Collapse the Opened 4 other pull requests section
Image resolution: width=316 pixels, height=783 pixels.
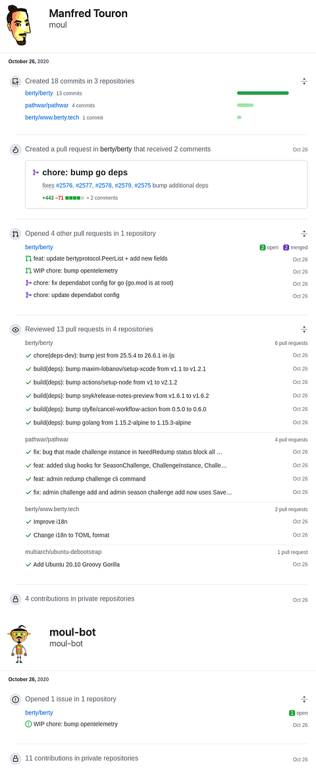tap(304, 233)
